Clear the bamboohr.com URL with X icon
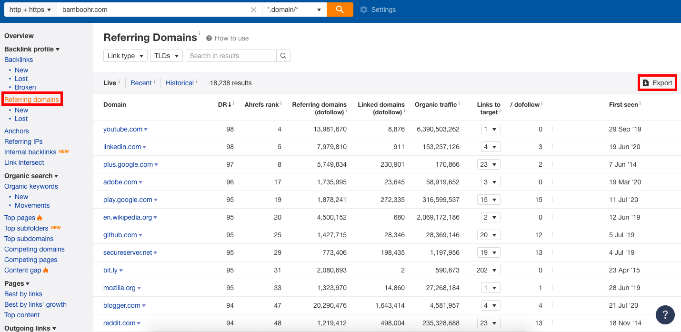This screenshot has height=332, width=681. click(253, 10)
